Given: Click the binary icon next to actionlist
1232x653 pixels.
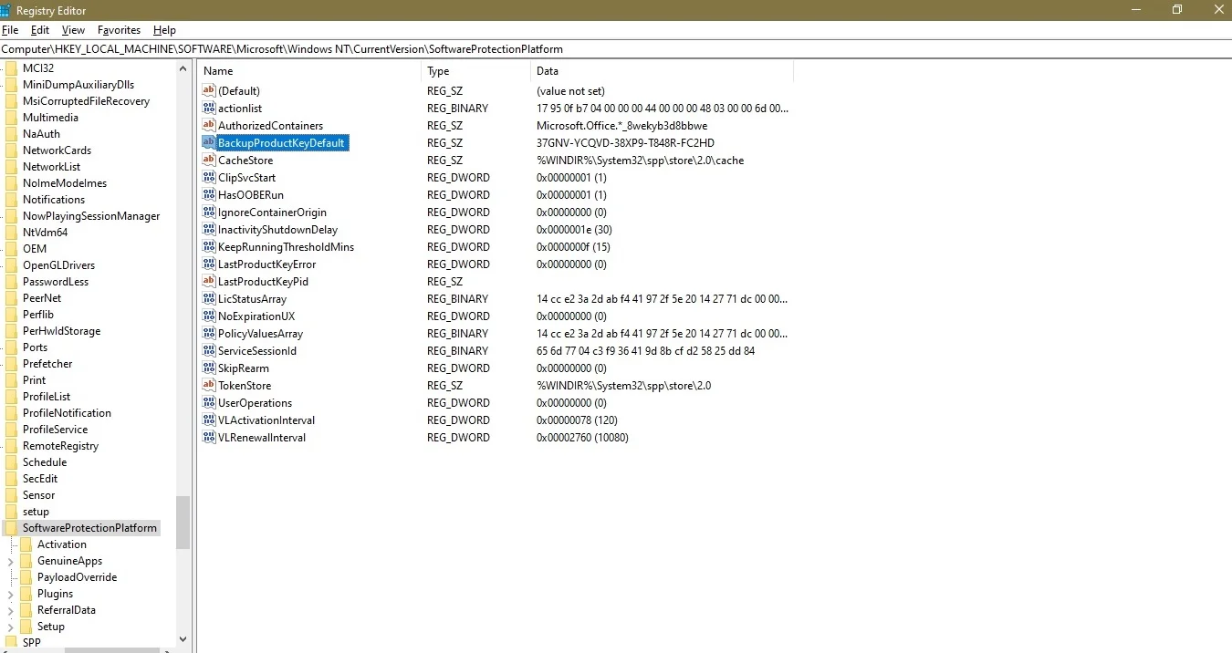Looking at the screenshot, I should tap(208, 108).
